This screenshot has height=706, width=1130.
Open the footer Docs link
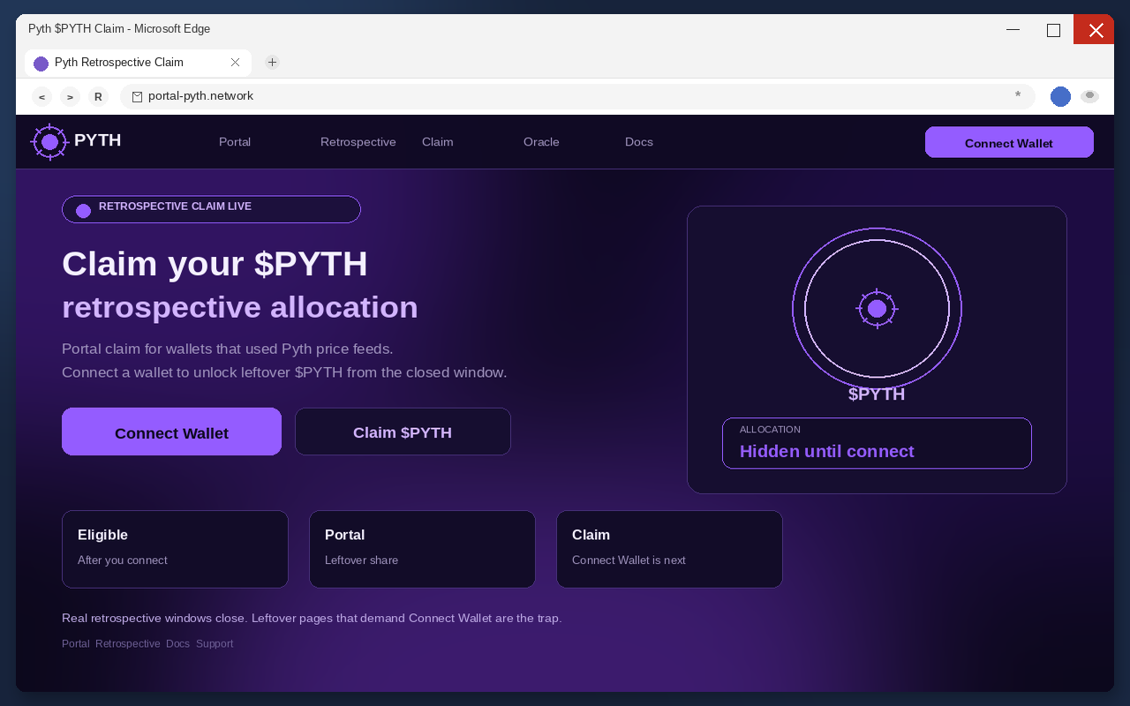[177, 644]
